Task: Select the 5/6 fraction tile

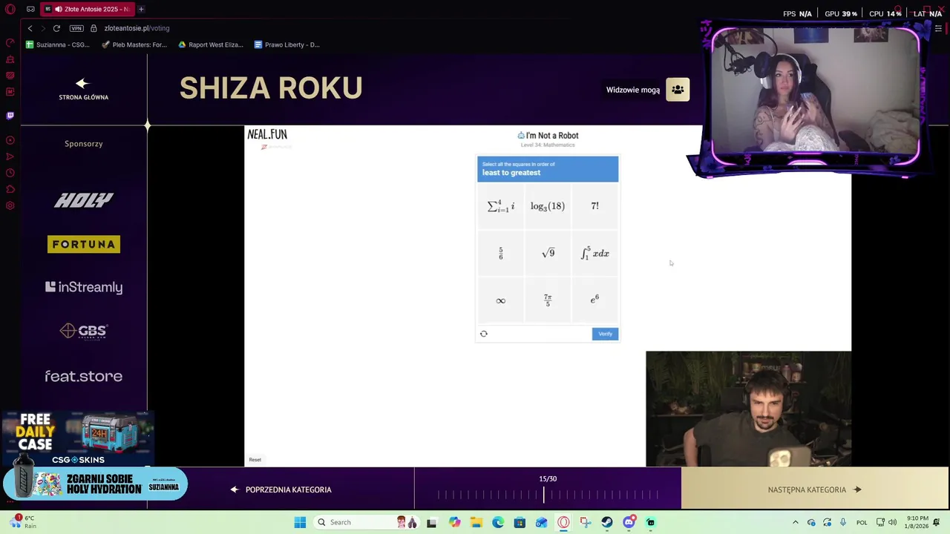Action: [x=500, y=254]
